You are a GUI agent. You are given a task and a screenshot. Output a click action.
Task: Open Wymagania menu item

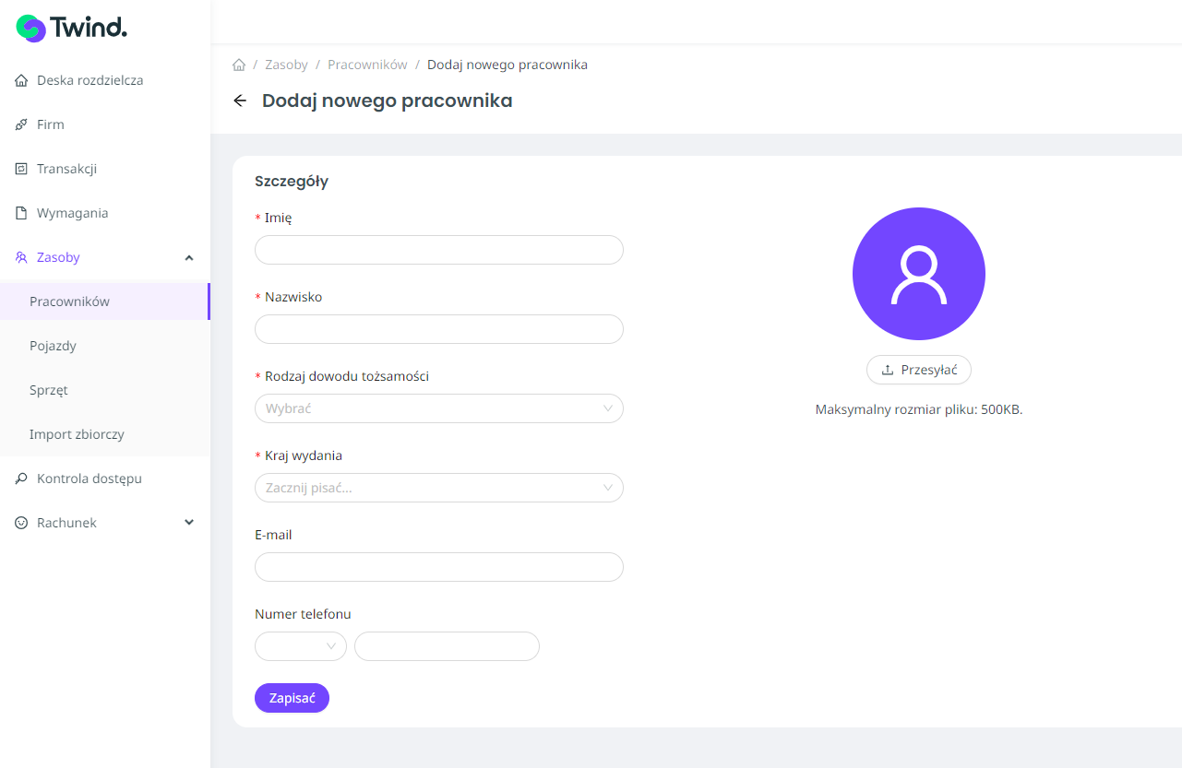(x=105, y=213)
